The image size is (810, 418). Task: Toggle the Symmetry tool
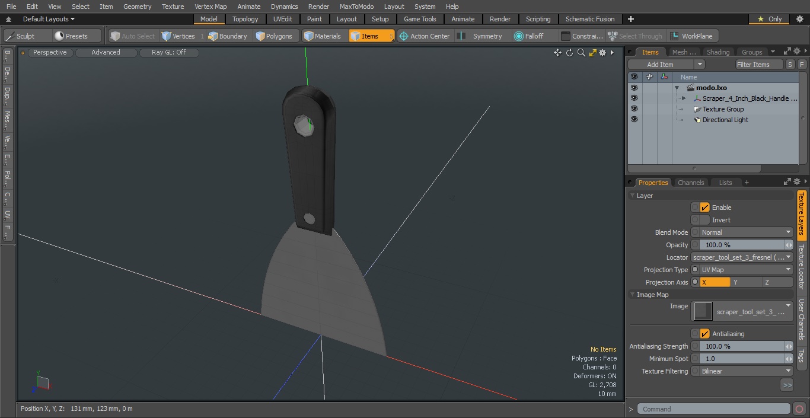click(x=482, y=36)
